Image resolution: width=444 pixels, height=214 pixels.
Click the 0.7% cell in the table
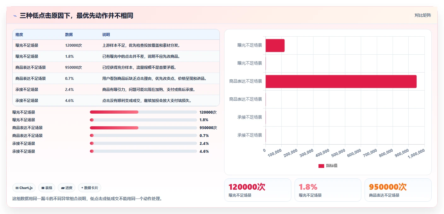coord(69,79)
